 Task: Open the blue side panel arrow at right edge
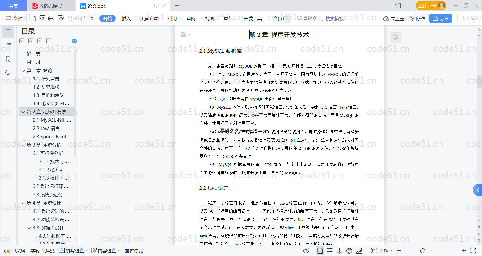[478, 190]
